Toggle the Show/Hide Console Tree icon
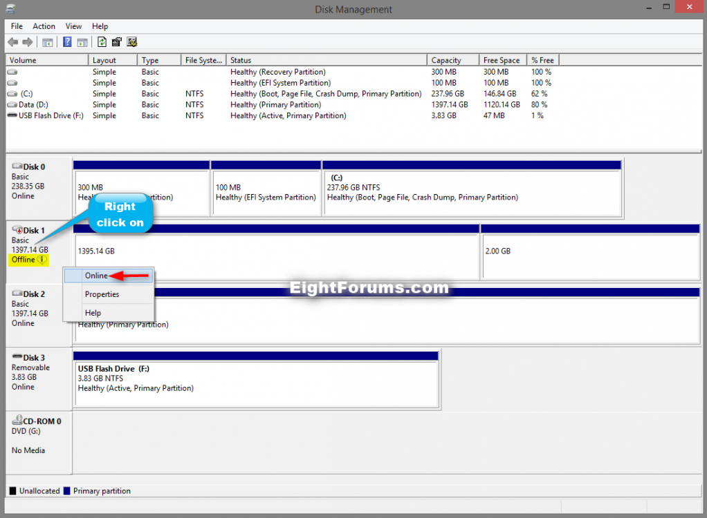The image size is (707, 518). tap(47, 41)
